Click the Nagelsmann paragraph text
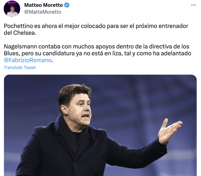This screenshot has width=201, height=176. point(97,53)
